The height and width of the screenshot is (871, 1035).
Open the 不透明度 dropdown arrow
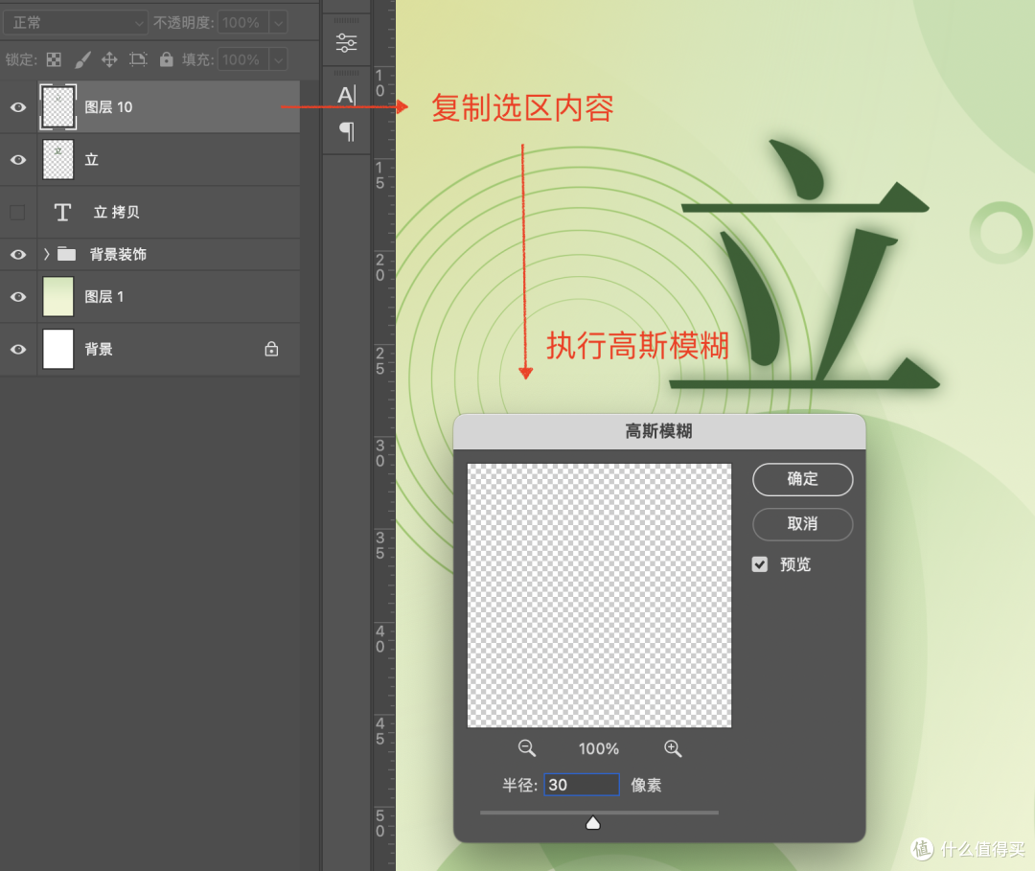click(x=279, y=22)
